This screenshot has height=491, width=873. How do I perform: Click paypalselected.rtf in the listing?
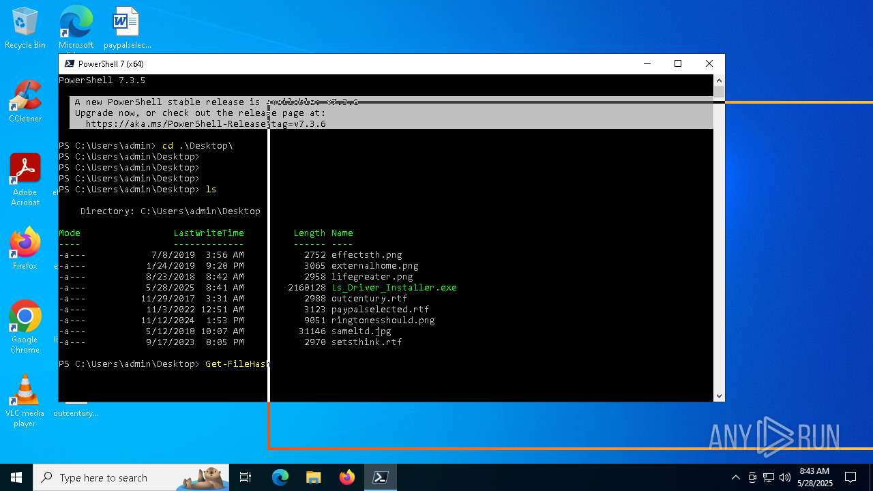click(380, 310)
